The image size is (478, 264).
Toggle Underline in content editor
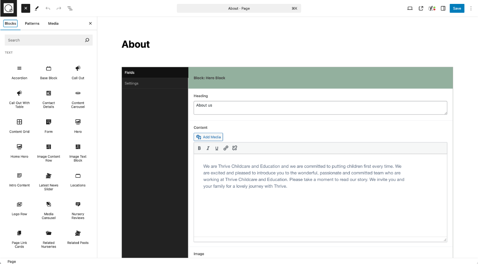[217, 148]
